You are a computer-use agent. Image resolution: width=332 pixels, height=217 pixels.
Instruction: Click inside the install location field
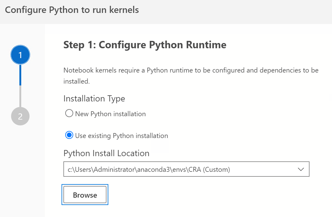click(154, 169)
